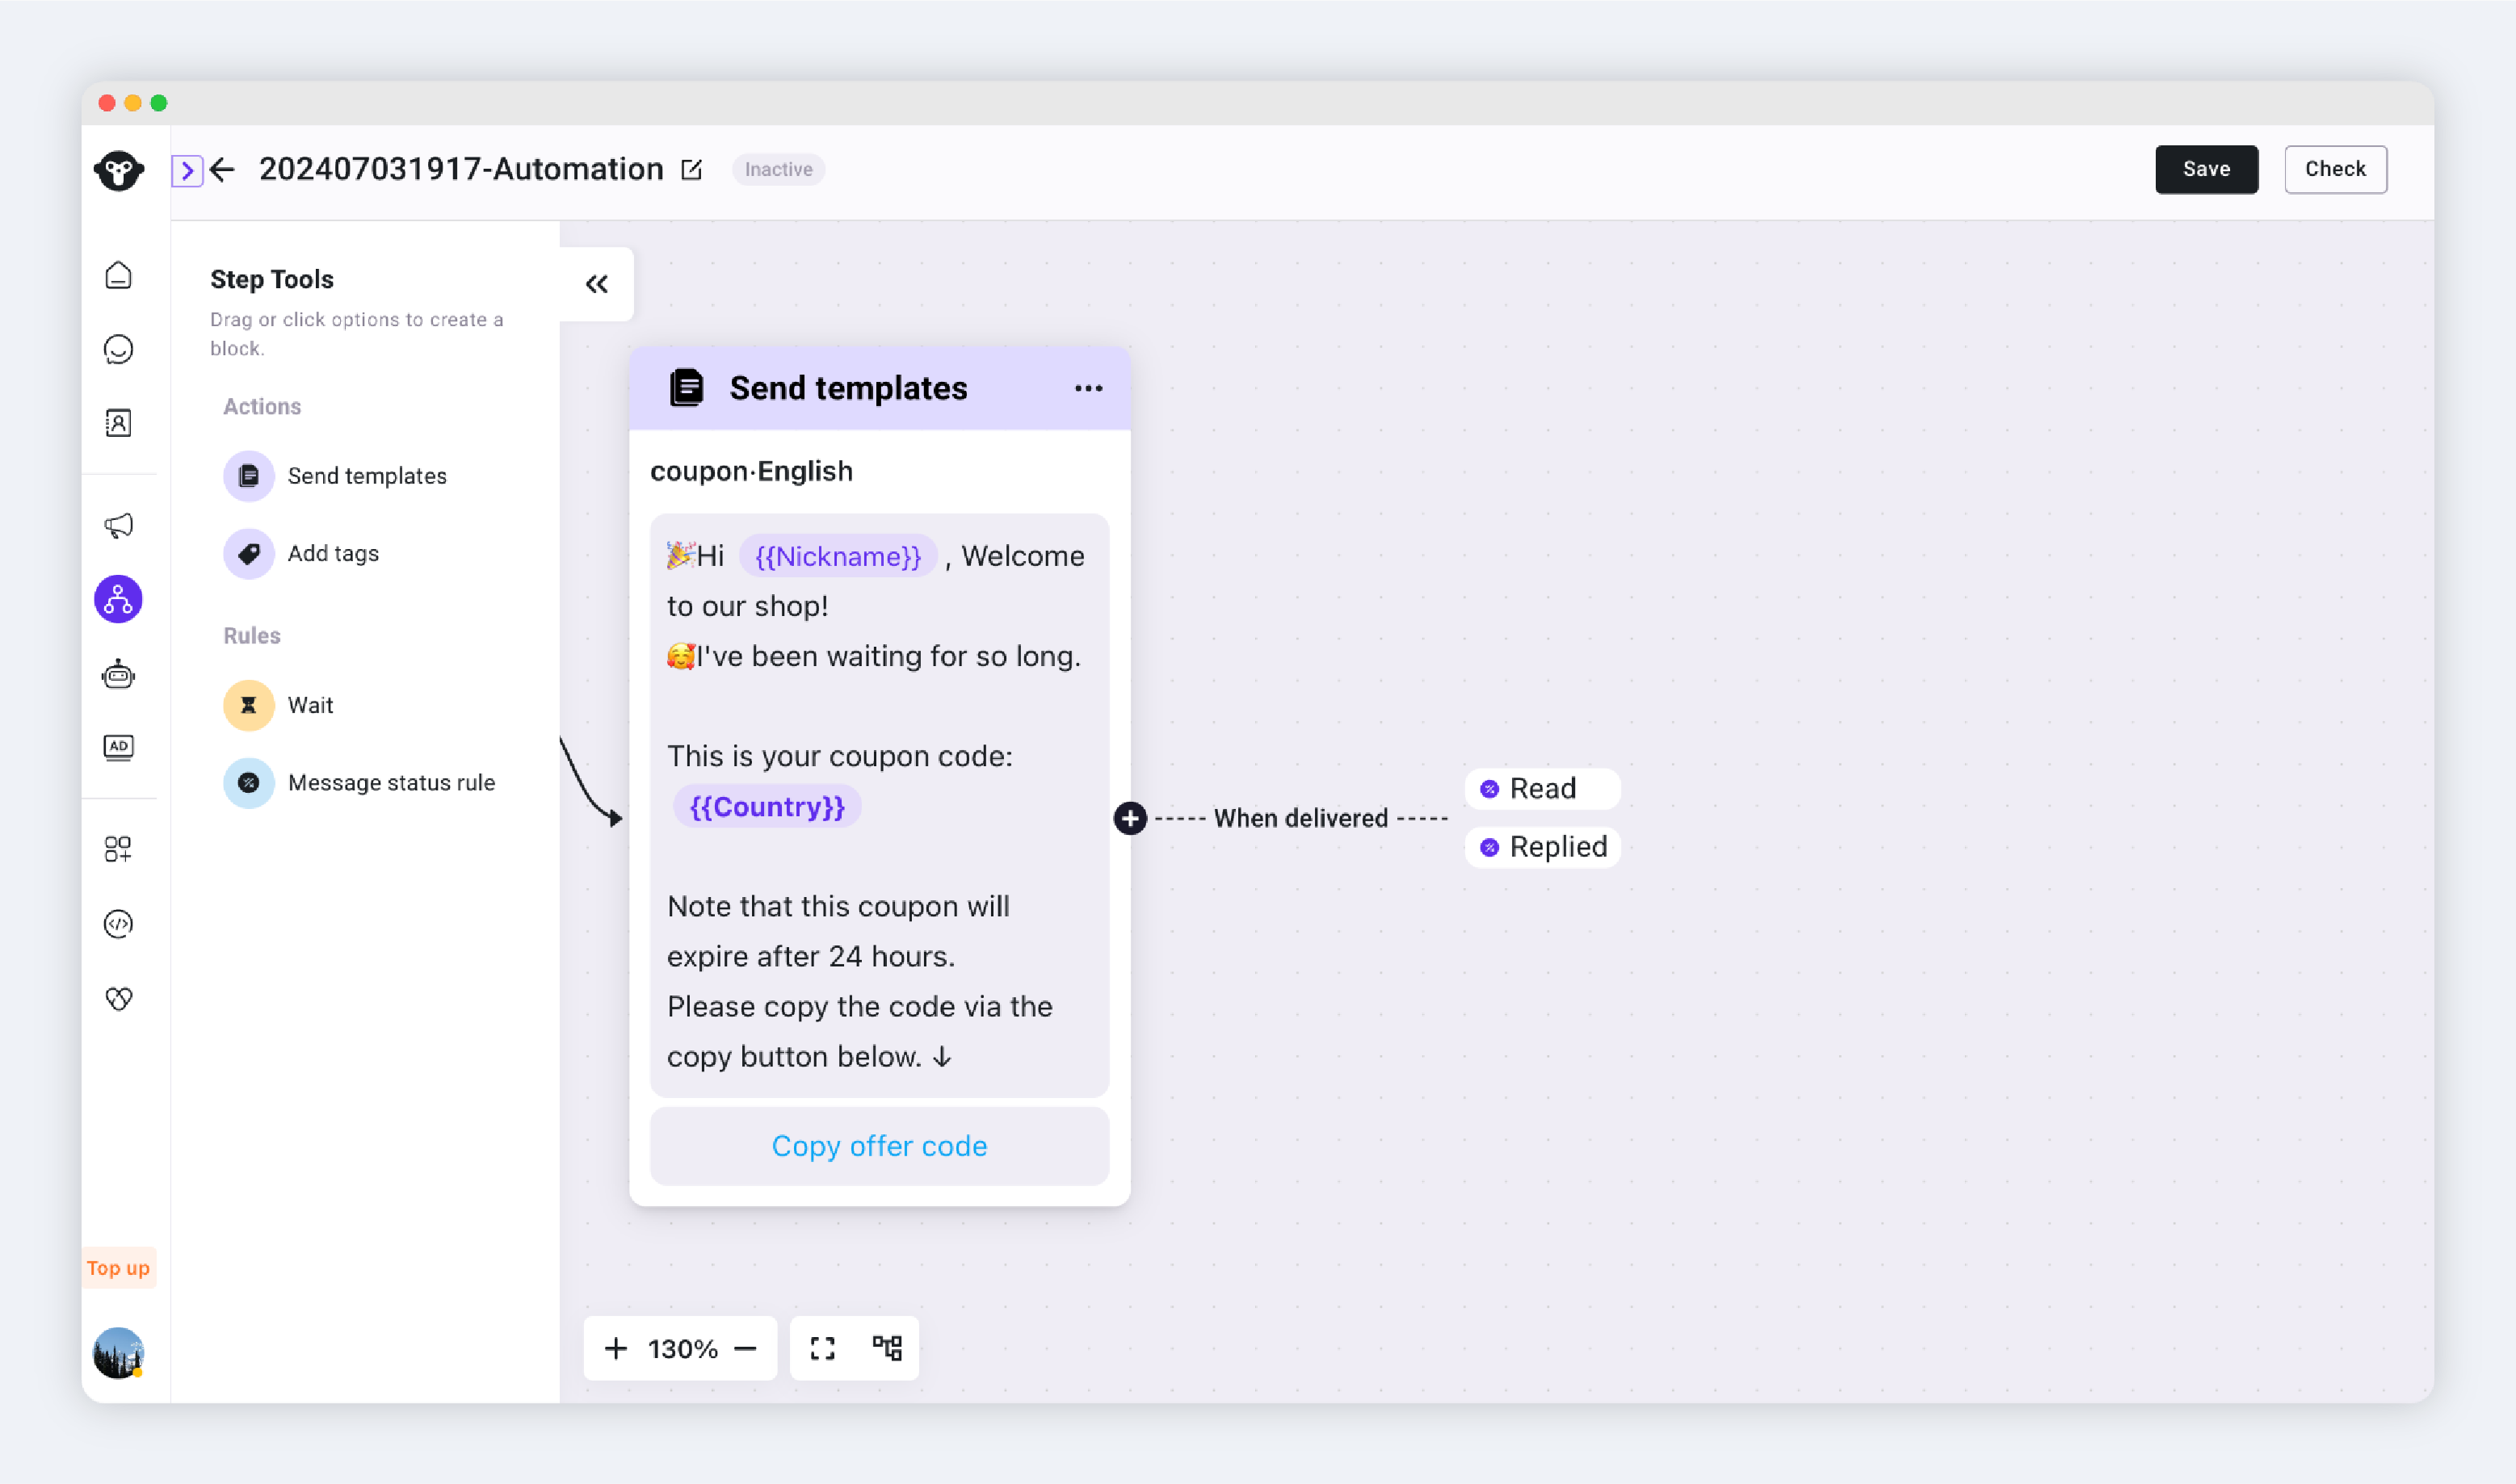Click the edit automation name pencil icon
The image size is (2516, 1484).
691,169
